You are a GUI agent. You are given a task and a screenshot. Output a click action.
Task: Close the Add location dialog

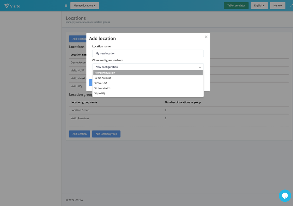[206, 37]
